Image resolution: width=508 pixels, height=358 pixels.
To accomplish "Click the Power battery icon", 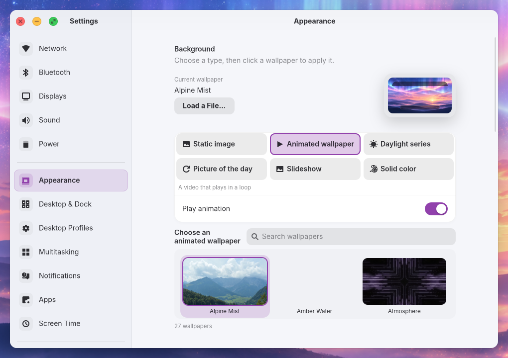I will [x=26, y=144].
